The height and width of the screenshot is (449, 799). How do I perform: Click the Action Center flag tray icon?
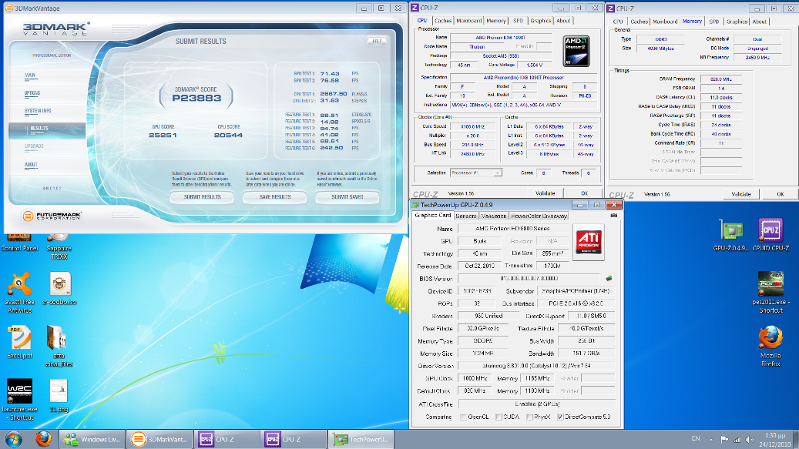pos(724,439)
